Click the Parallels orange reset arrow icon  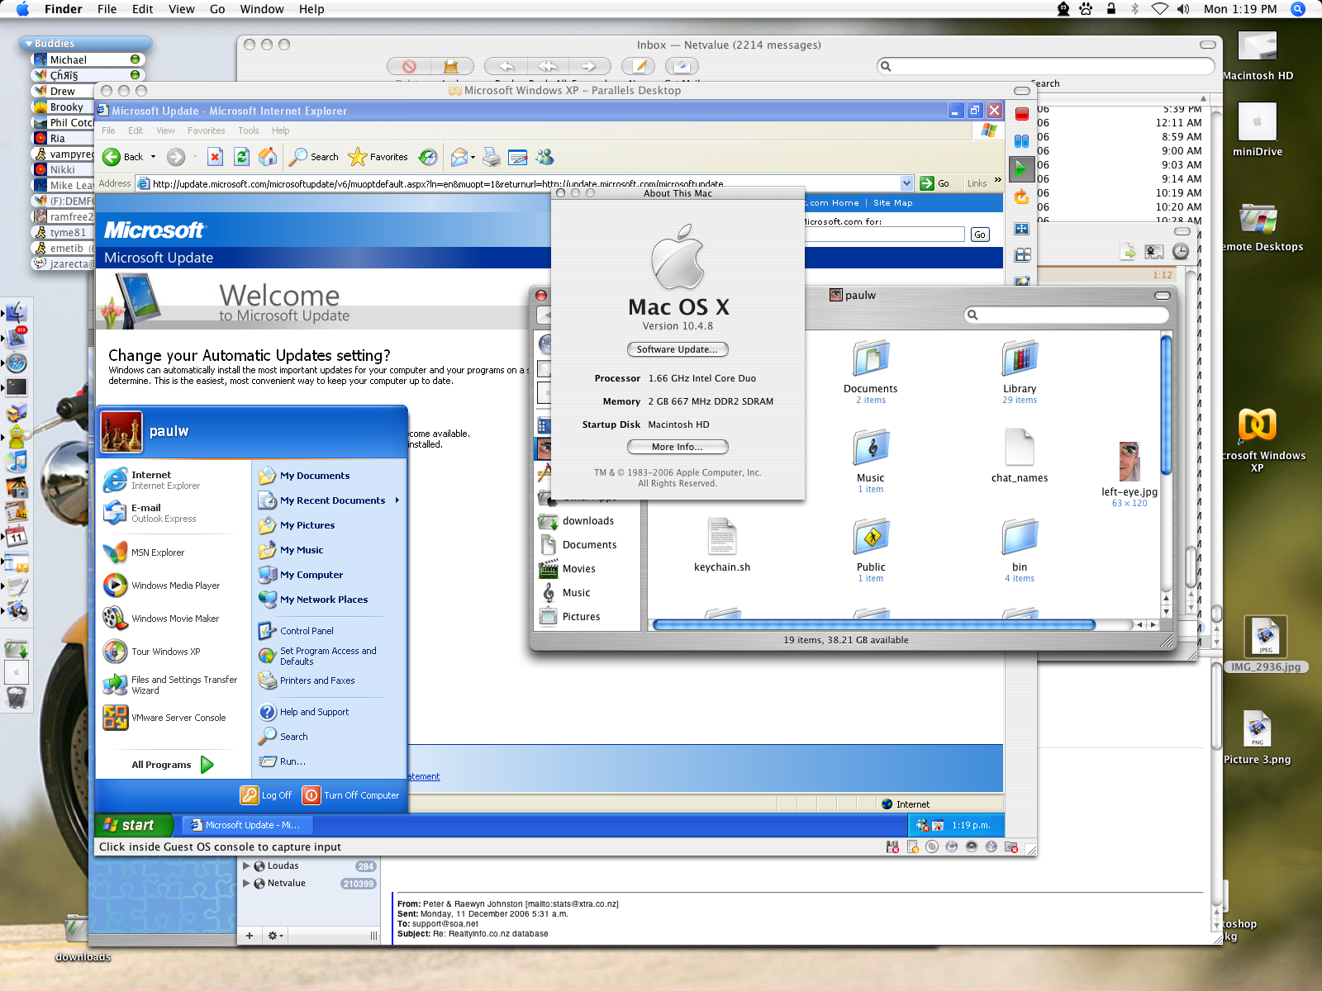click(x=1022, y=197)
